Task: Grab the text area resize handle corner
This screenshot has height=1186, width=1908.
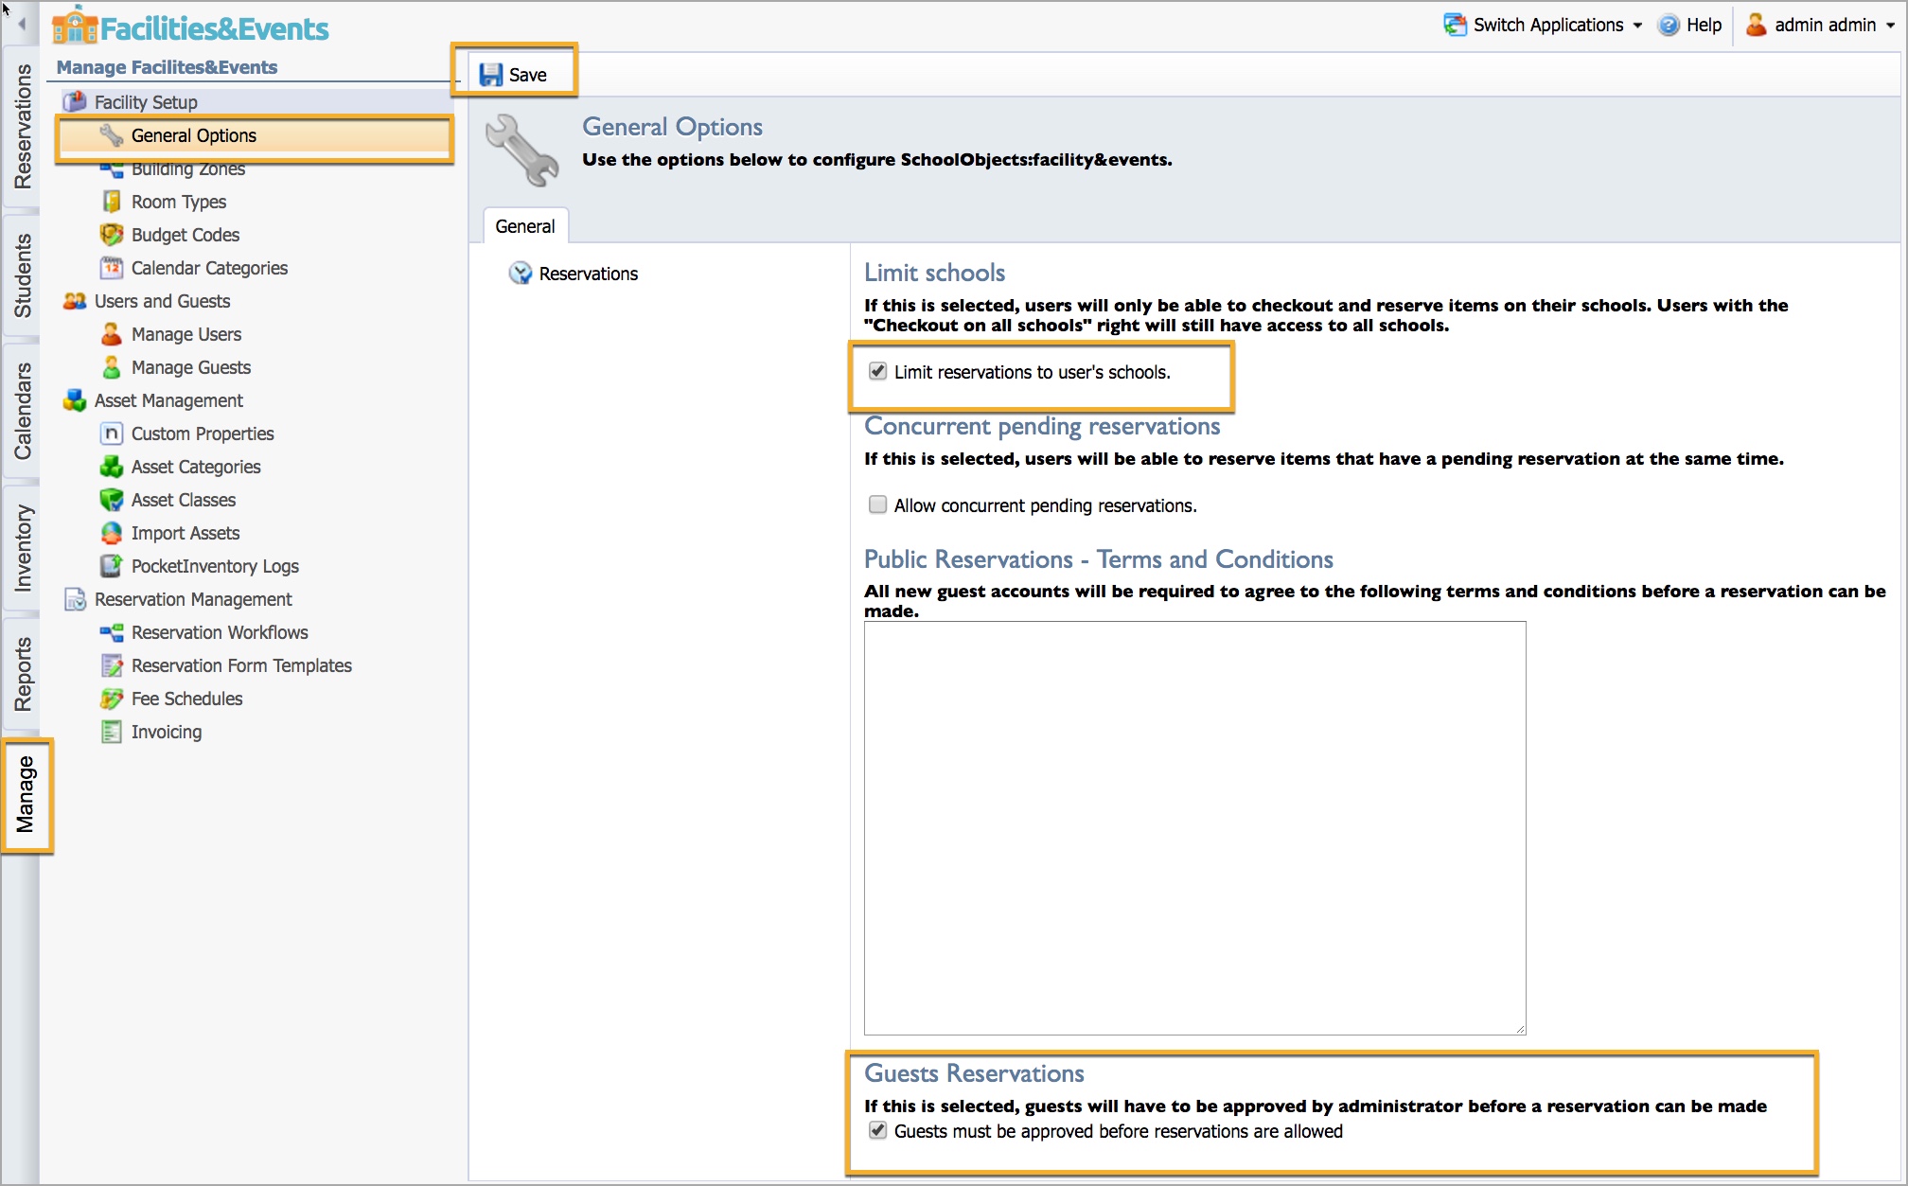Action: click(1520, 1029)
